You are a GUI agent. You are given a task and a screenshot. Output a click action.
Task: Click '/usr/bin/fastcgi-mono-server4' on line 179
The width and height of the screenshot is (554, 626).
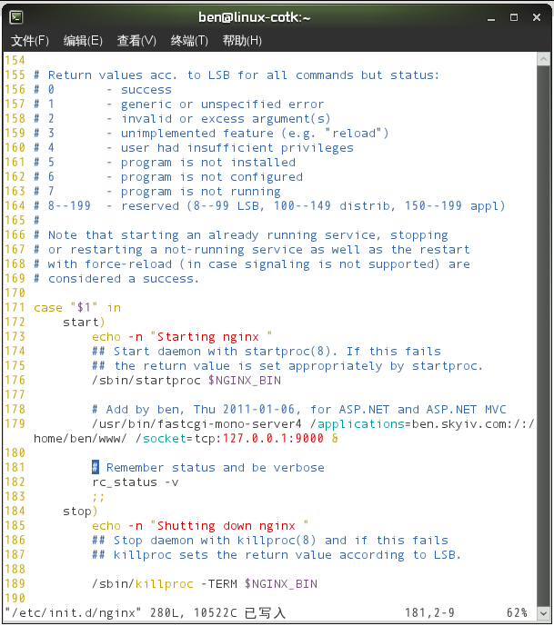point(196,424)
